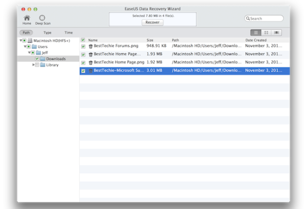Expand the Library folder node
307x209 pixels.
(x=33, y=65)
